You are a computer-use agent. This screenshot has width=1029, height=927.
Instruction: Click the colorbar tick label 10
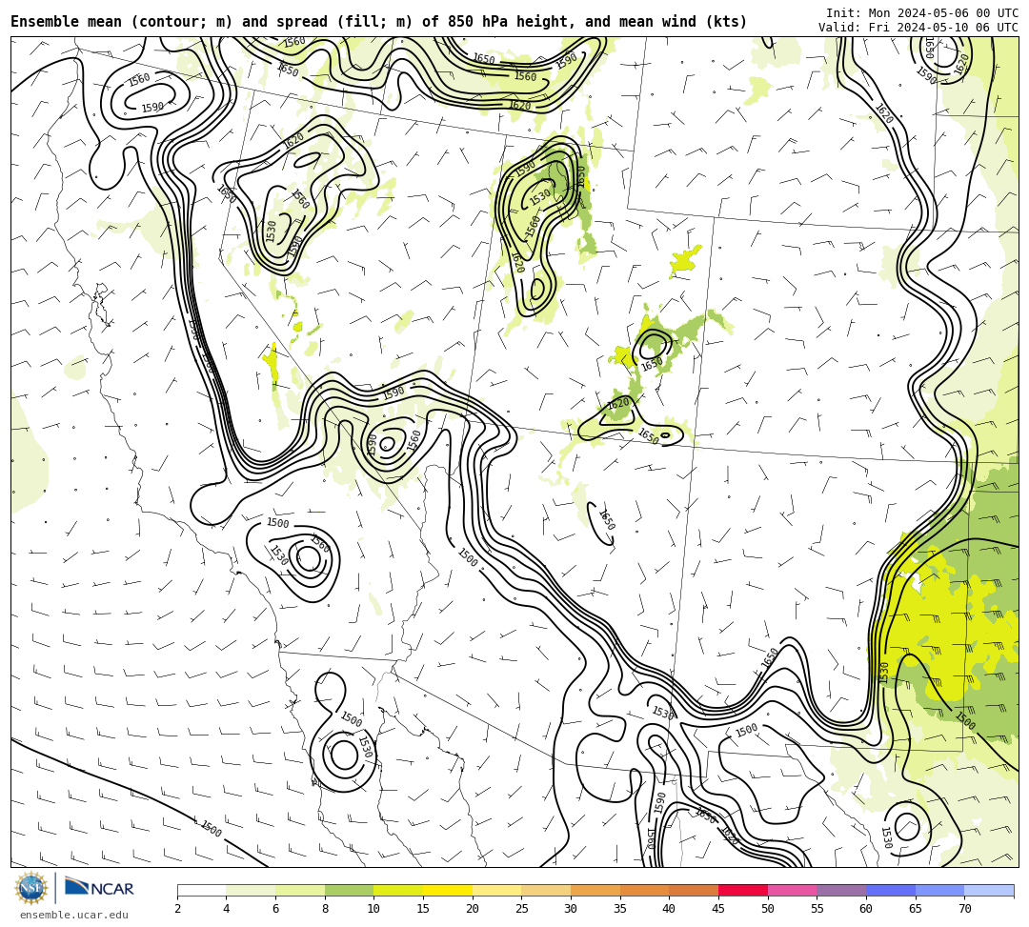pyautogui.click(x=374, y=909)
